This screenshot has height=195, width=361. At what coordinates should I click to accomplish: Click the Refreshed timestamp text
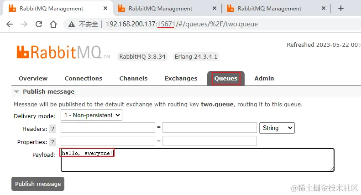[324, 45]
